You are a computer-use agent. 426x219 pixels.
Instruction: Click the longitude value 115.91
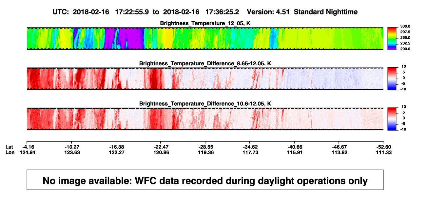pyautogui.click(x=295, y=152)
